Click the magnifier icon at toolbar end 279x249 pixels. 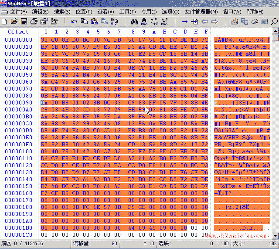coord(274,21)
